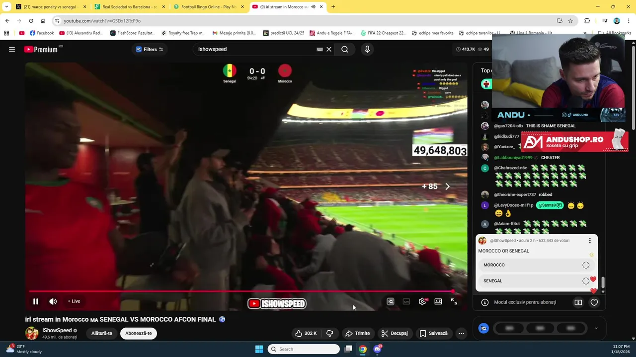View subscribers-only mode info icon

click(485, 302)
